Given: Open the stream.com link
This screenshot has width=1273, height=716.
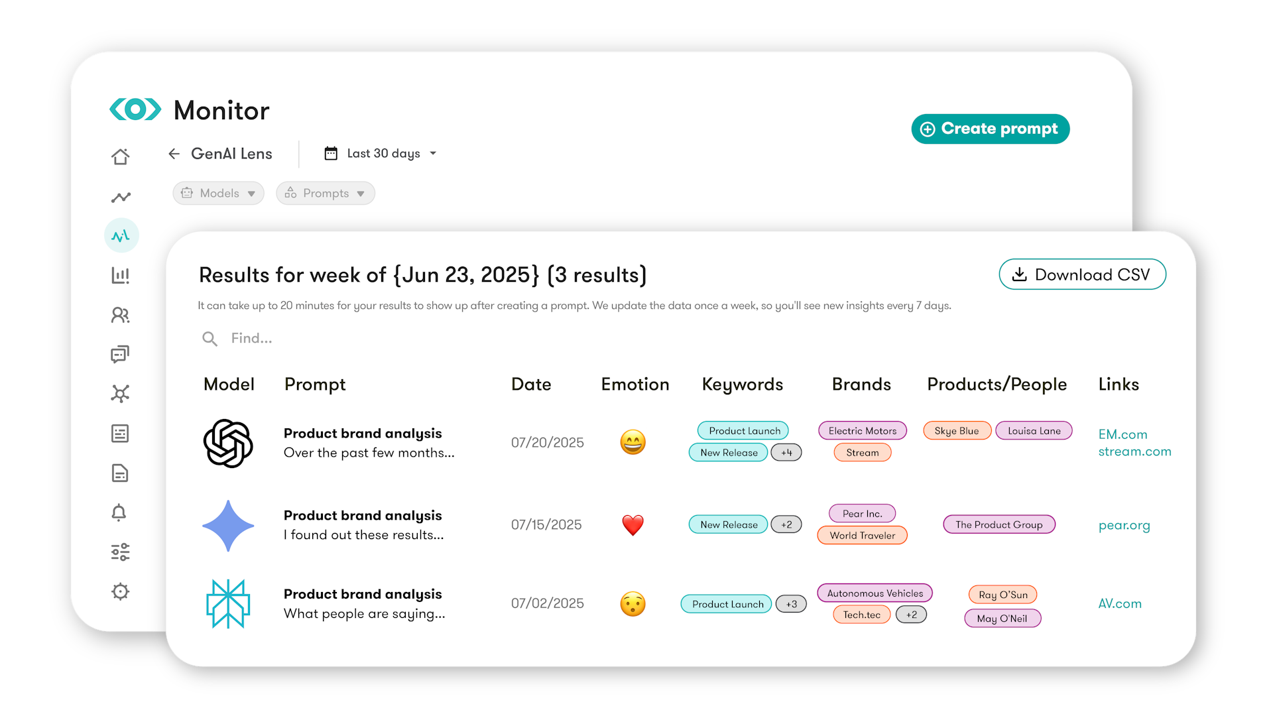Looking at the screenshot, I should [1134, 451].
